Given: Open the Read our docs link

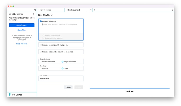Looking at the screenshot, I should (x=22, y=44).
